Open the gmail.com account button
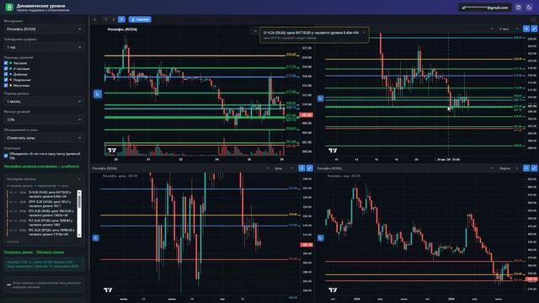 tap(485, 8)
